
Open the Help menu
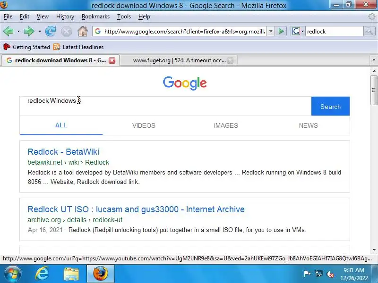click(144, 17)
